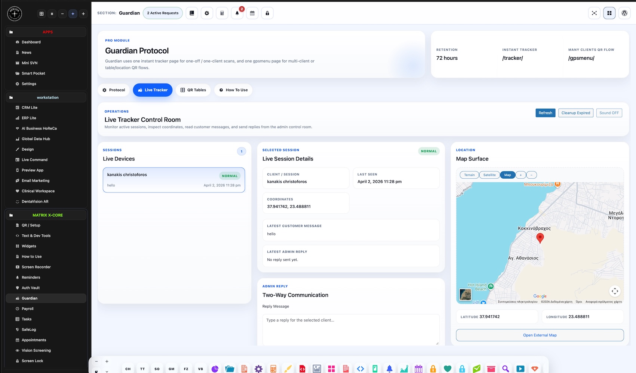This screenshot has height=373, width=636.
Task: Click Cleanup Expired button
Action: pyautogui.click(x=576, y=113)
